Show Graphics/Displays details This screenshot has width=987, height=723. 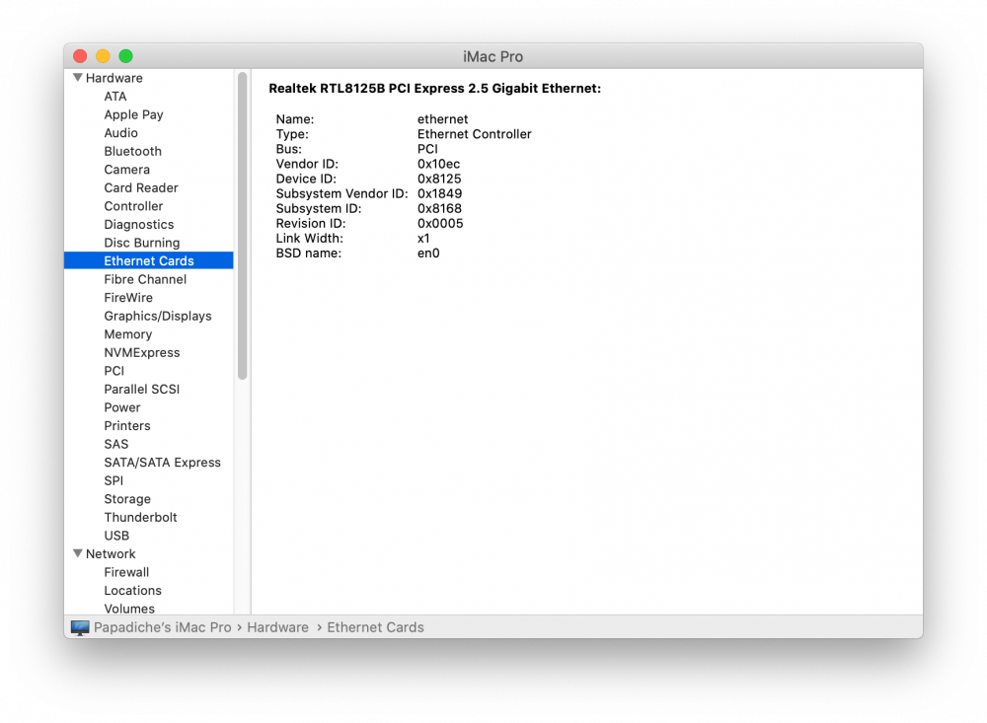coord(158,316)
